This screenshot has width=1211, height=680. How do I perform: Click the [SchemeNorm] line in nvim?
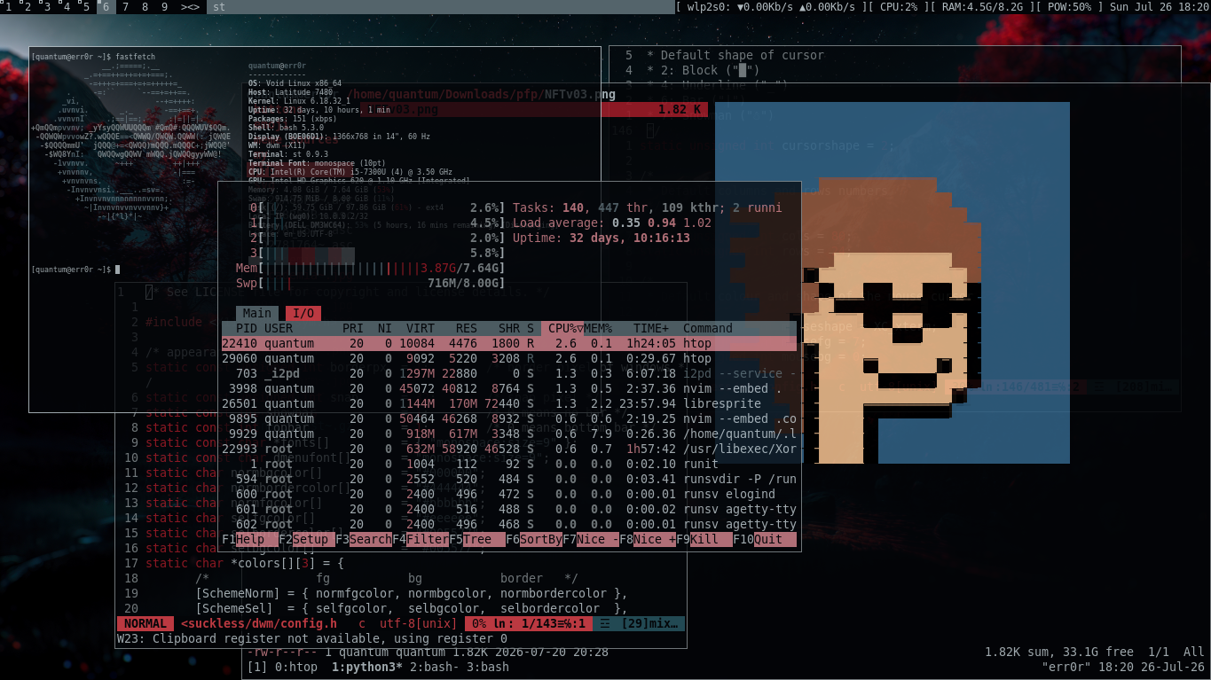[412, 593]
